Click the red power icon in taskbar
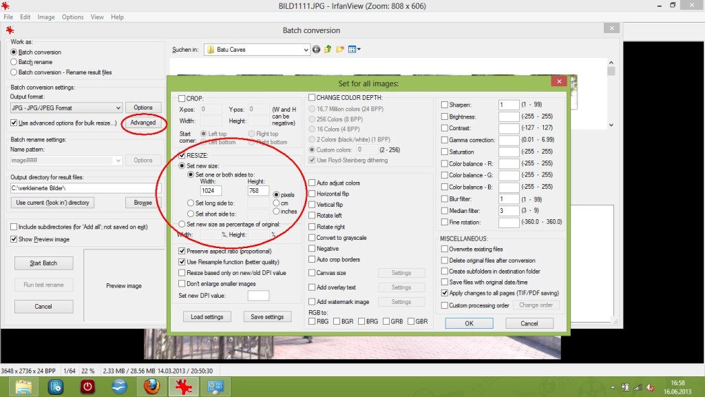This screenshot has height=397, width=705. coord(87,387)
